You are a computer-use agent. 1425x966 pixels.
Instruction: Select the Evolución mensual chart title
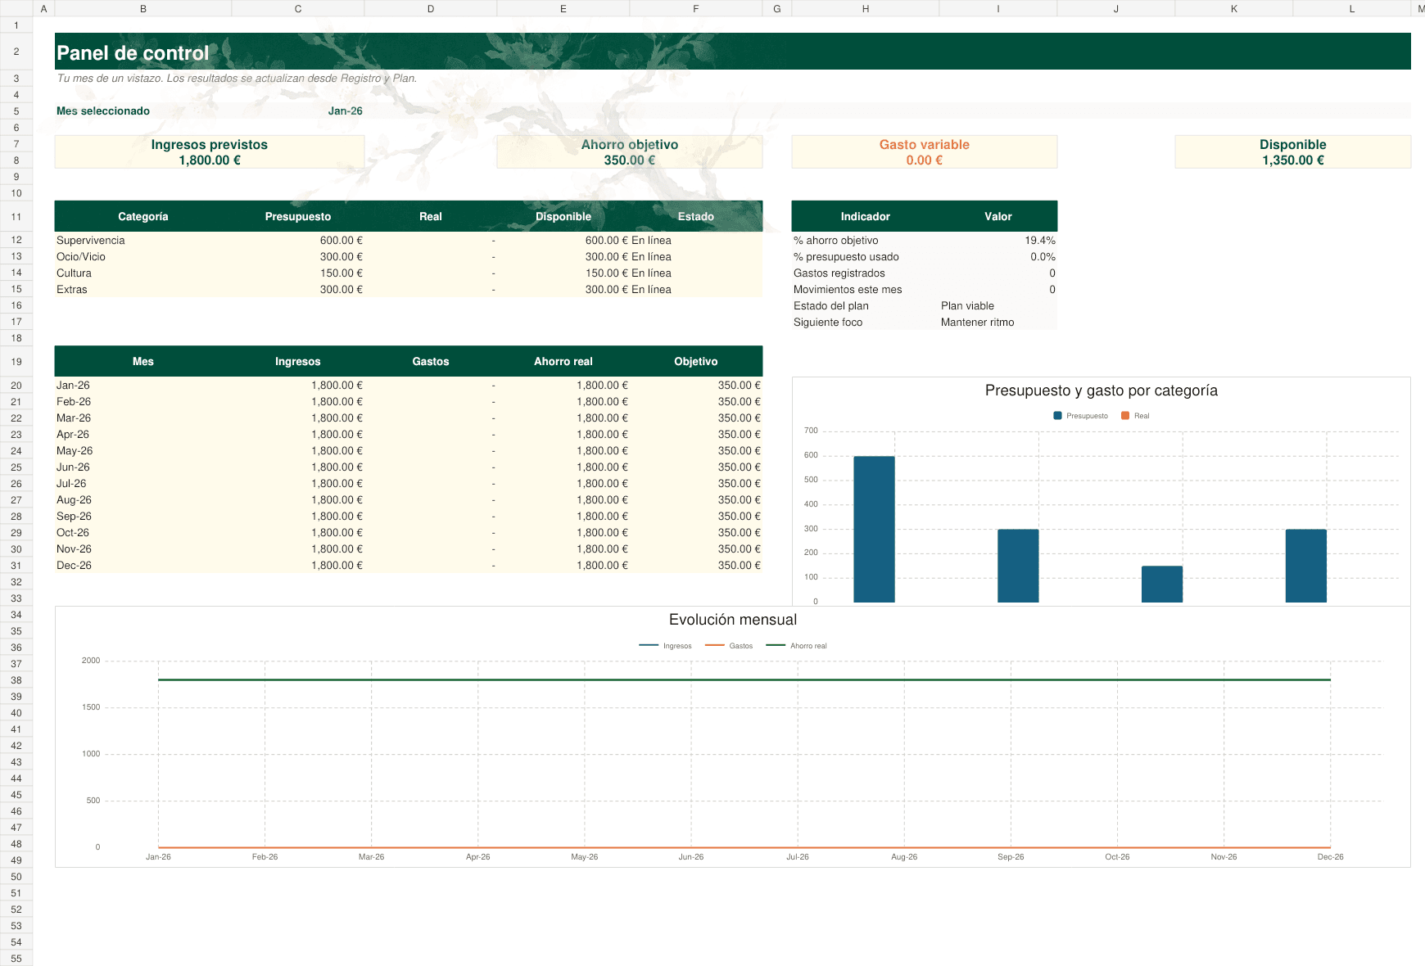(x=733, y=620)
